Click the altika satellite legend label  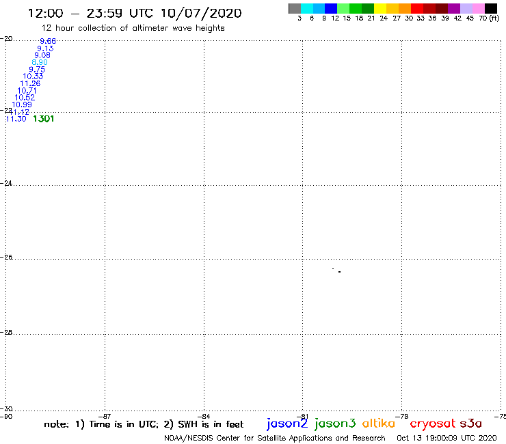(378, 423)
